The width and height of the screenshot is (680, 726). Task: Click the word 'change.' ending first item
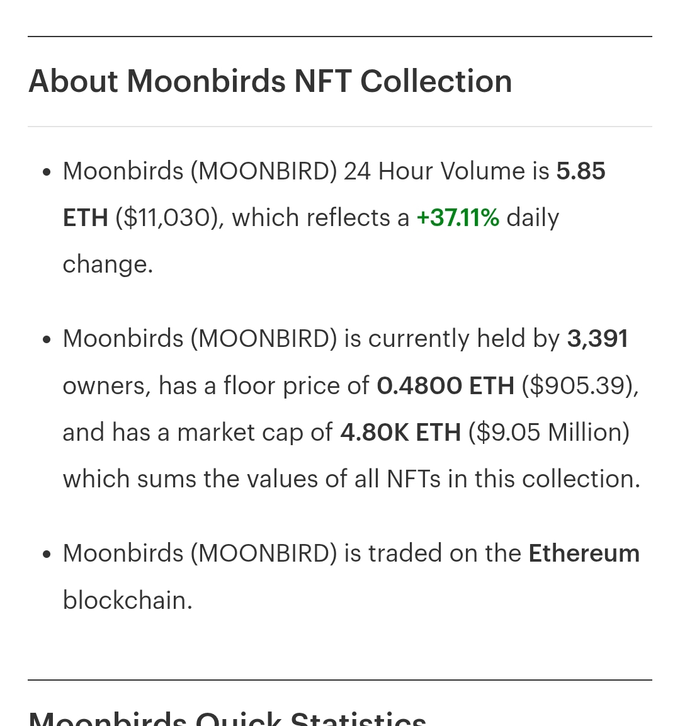108,265
